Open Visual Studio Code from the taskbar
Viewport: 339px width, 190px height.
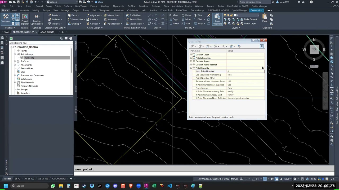tap(169, 186)
